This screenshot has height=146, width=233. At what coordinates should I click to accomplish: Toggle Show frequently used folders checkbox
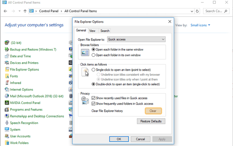point(93,104)
